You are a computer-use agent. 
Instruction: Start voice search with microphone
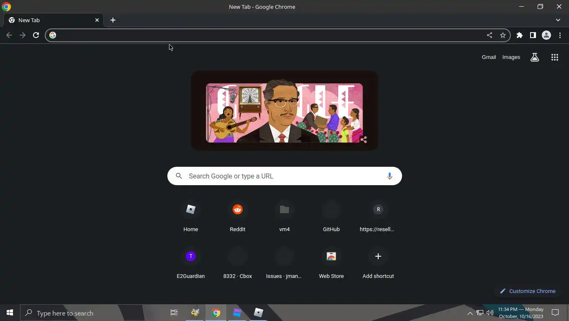tap(390, 176)
